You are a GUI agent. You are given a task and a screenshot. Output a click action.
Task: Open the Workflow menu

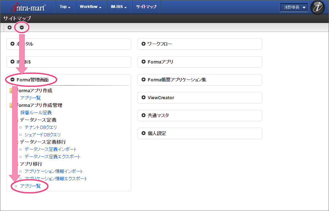click(91, 7)
